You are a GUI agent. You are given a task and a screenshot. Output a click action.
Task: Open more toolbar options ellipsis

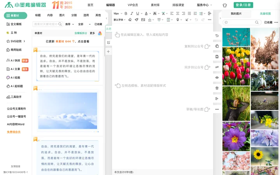[210, 20]
